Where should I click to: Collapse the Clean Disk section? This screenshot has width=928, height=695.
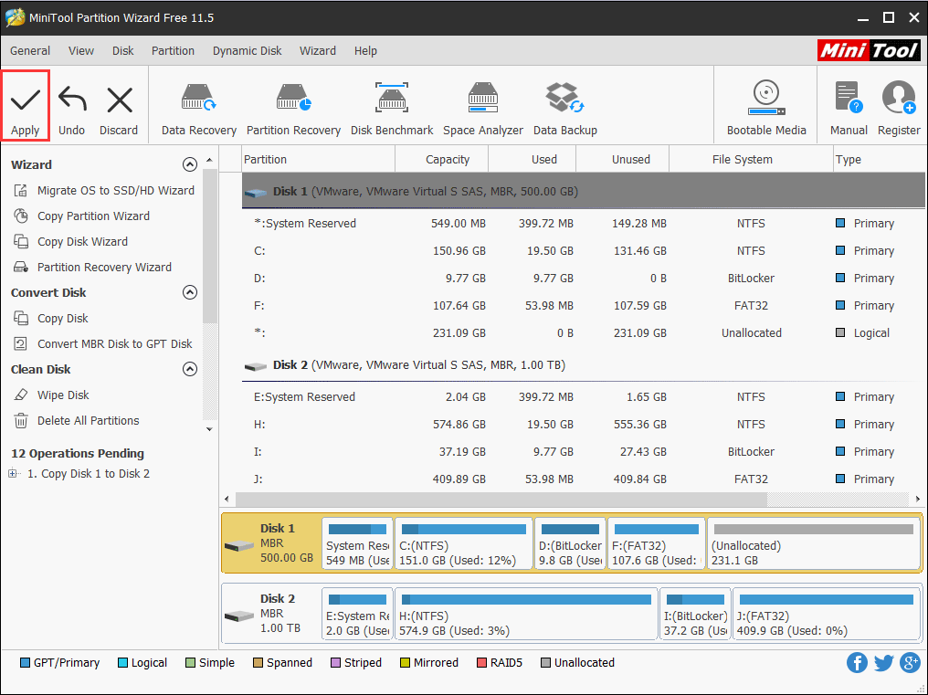190,369
